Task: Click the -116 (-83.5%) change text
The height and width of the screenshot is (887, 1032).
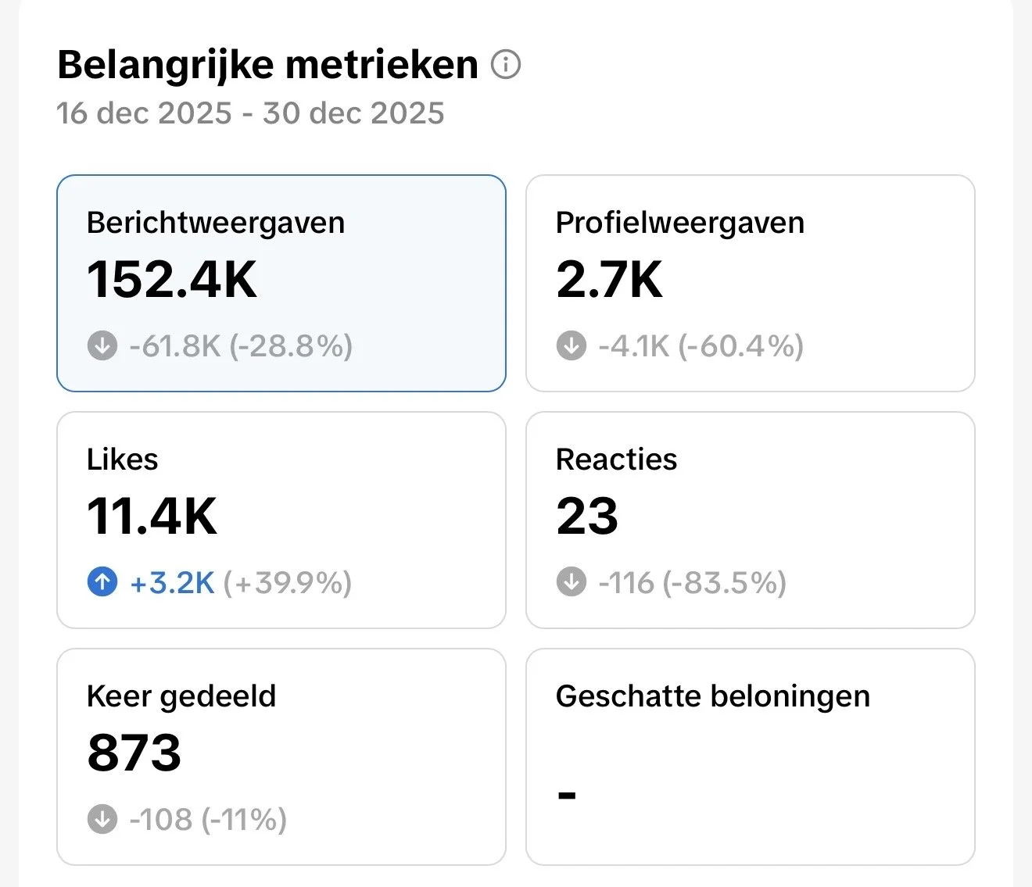Action: 692,583
